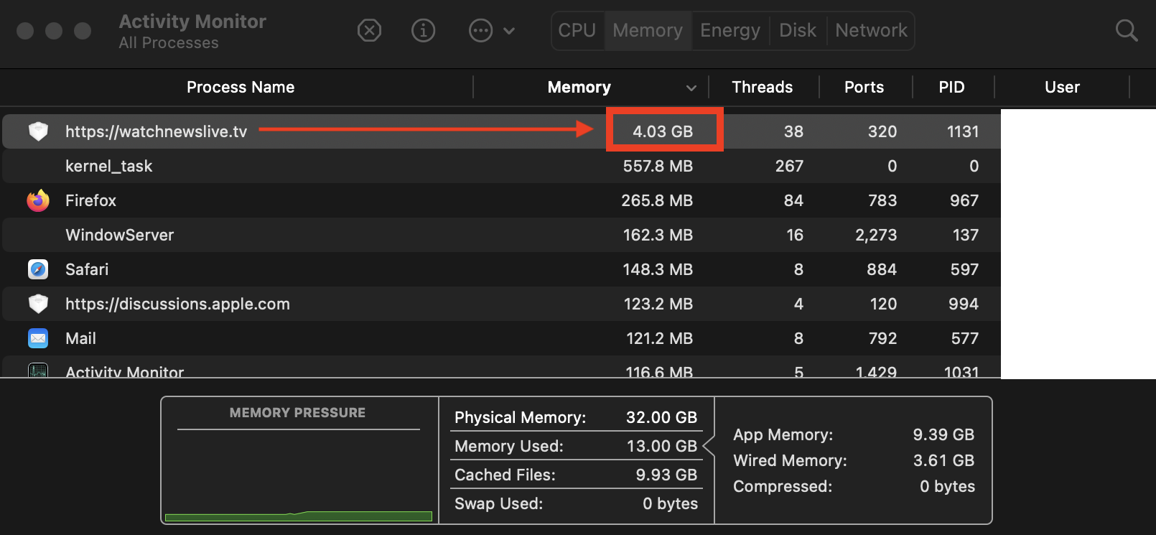1156x535 pixels.
Task: Sort by the Process Name column header
Action: tap(241, 88)
